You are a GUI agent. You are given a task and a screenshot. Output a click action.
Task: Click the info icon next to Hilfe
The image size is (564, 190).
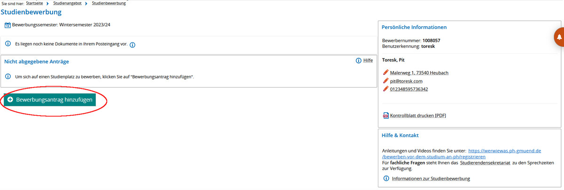tap(359, 61)
